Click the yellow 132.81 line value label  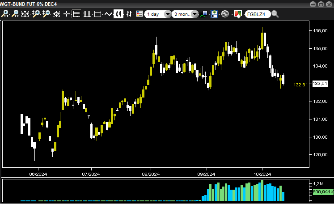click(x=300, y=85)
